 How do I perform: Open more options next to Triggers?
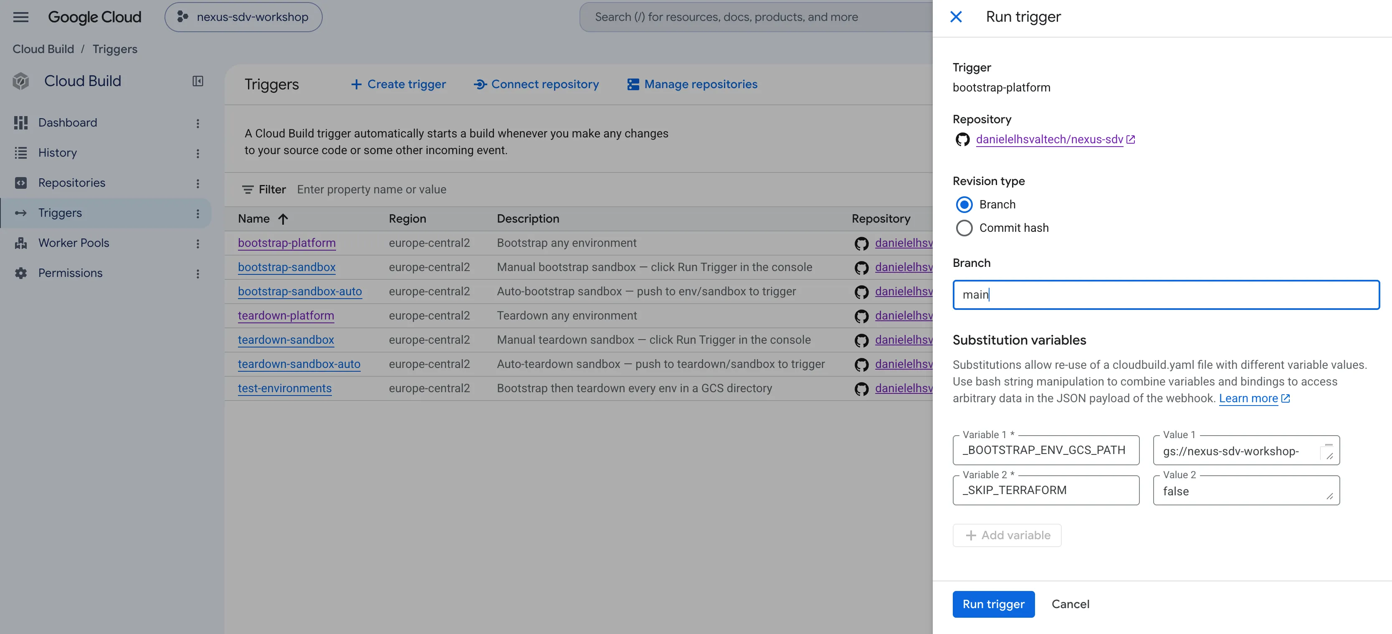tap(198, 213)
